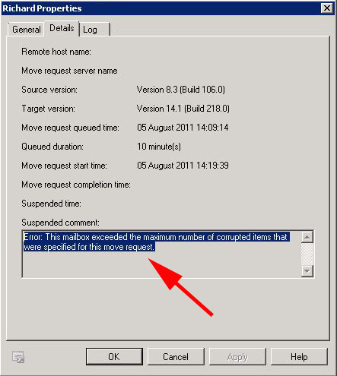Click the Cancel button
The height and width of the screenshot is (376, 337).
176,357
